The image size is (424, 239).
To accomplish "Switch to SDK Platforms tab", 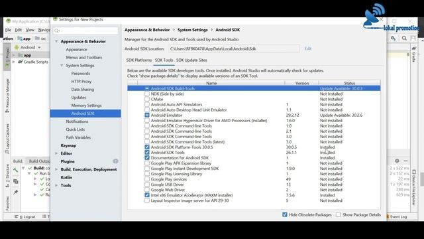I will pos(139,60).
